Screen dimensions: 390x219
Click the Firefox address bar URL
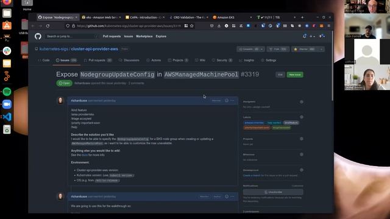click(129, 26)
